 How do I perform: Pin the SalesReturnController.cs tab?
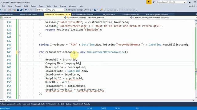67,14
